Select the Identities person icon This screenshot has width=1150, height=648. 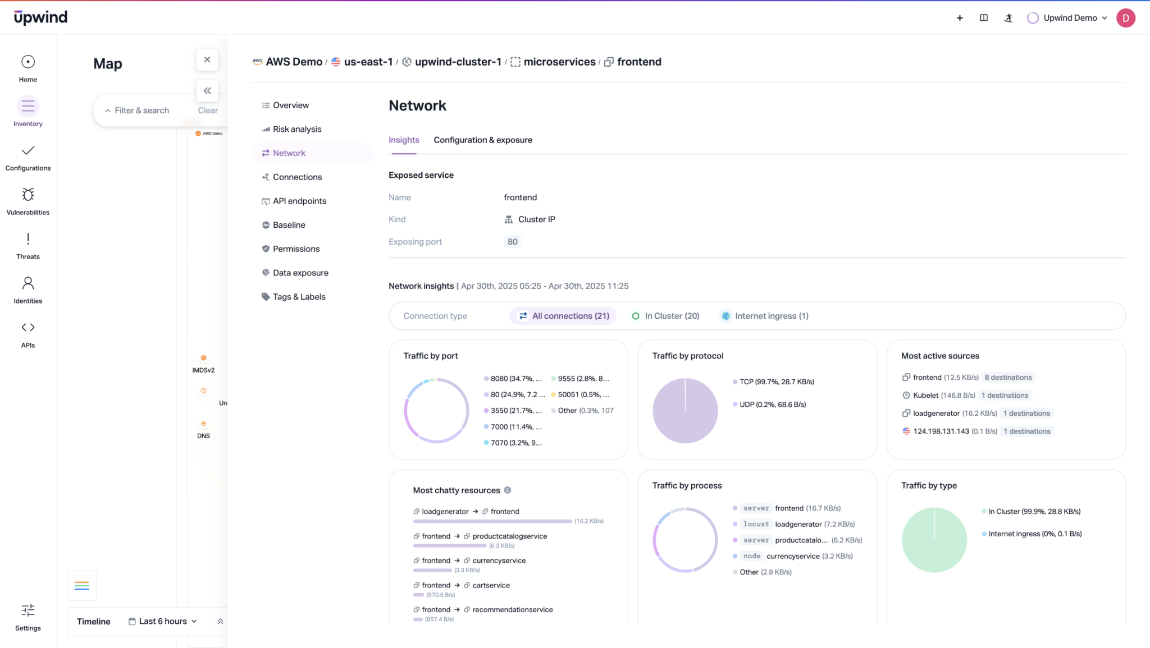click(27, 285)
